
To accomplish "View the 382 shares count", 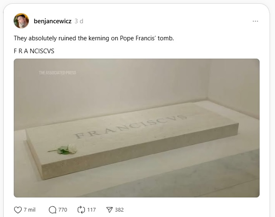I will pyautogui.click(x=119, y=210).
